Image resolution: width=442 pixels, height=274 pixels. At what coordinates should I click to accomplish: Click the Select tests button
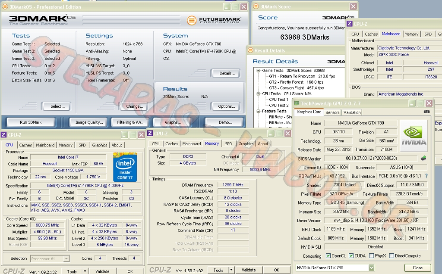tap(57, 106)
